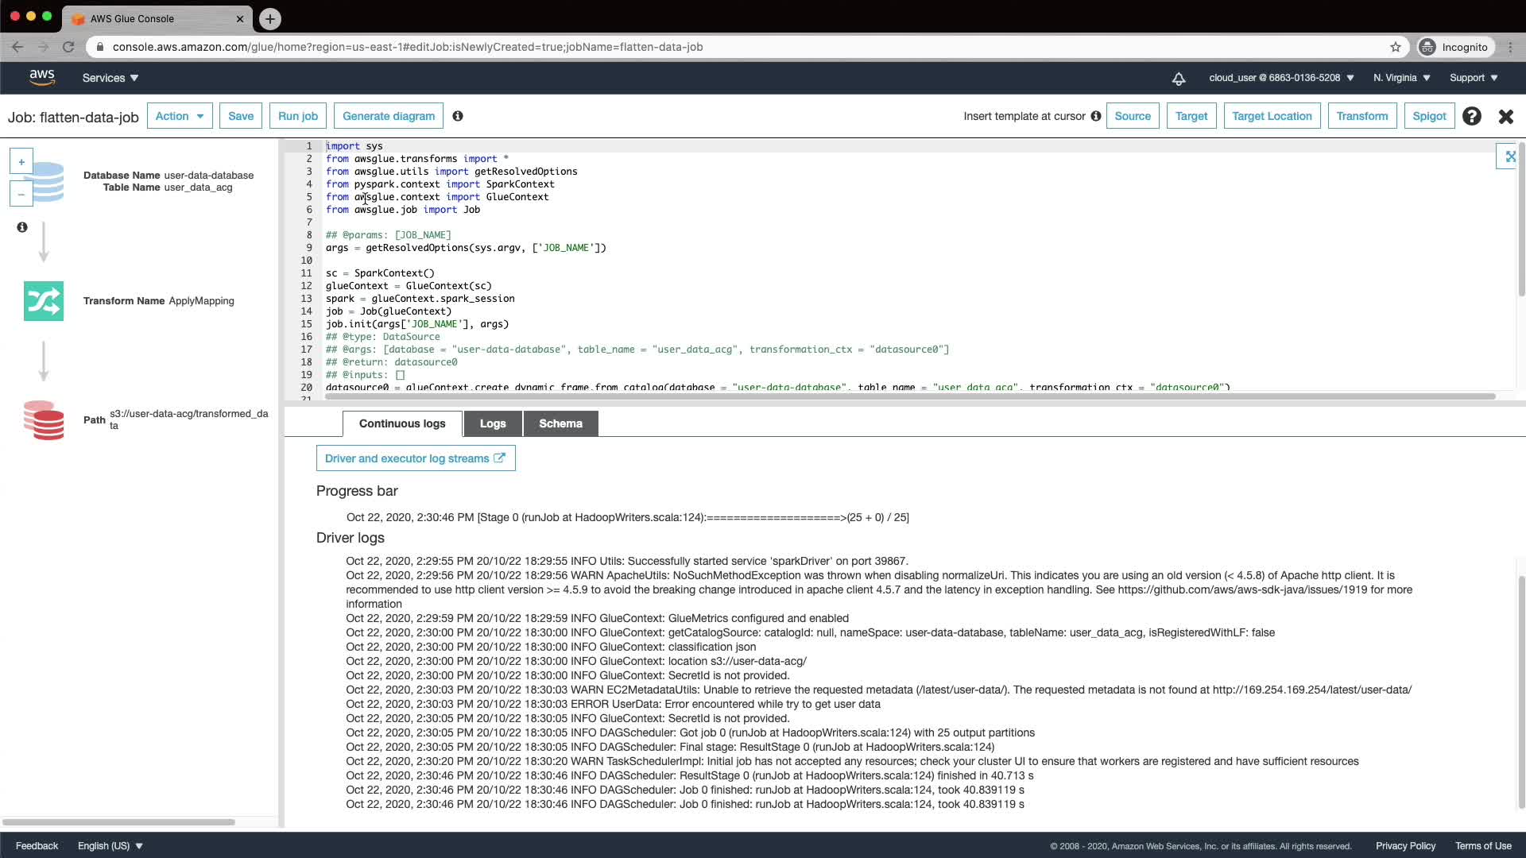
Task: Click the ApplyMapping transform node icon
Action: pyautogui.click(x=43, y=301)
